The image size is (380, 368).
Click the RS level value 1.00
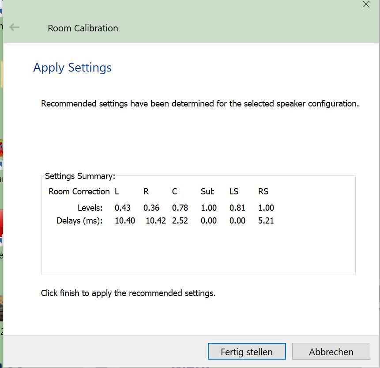pos(266,208)
